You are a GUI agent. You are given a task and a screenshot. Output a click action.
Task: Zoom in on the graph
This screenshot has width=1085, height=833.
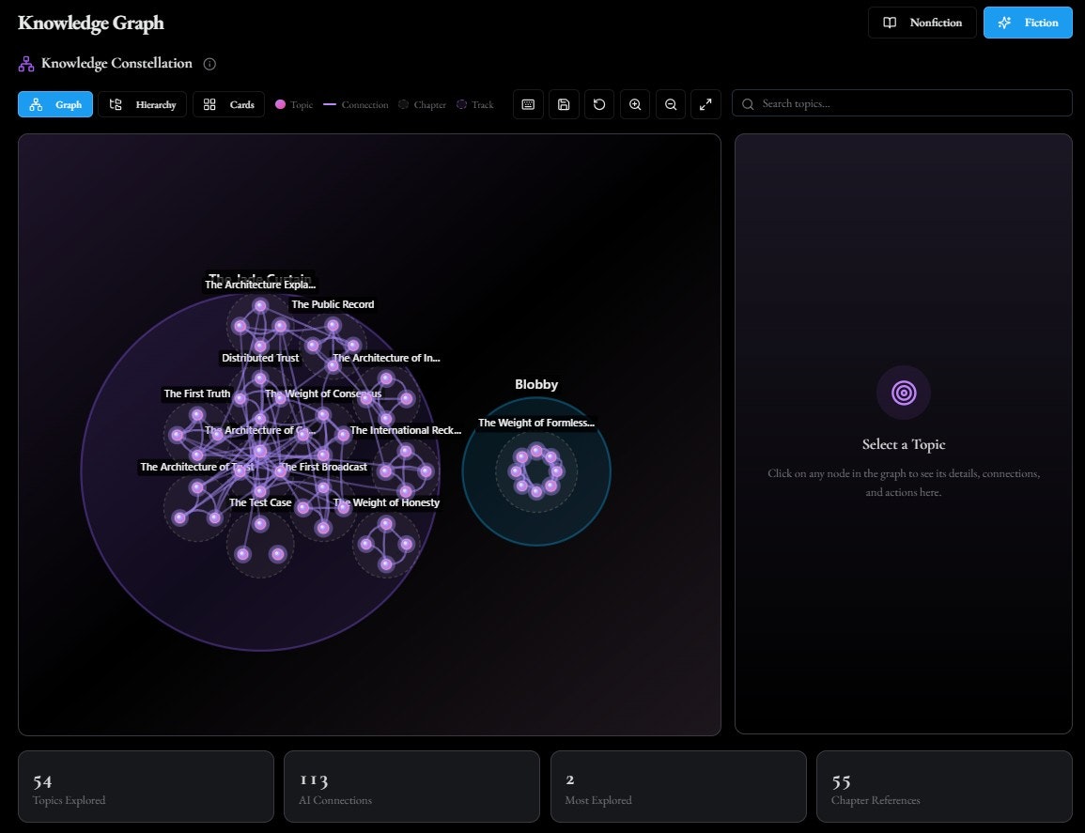click(635, 104)
